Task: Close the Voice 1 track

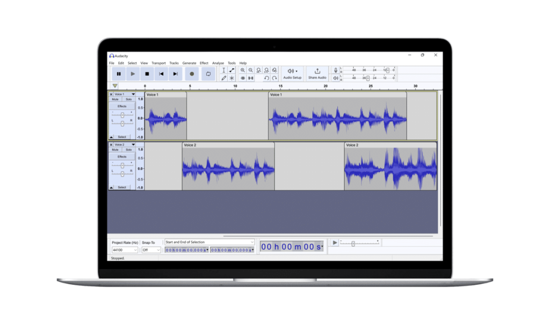Action: point(111,94)
